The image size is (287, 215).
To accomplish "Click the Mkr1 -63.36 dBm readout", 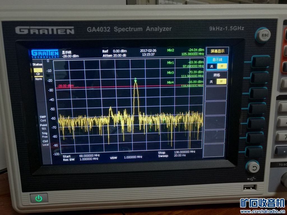I will point(186,64).
